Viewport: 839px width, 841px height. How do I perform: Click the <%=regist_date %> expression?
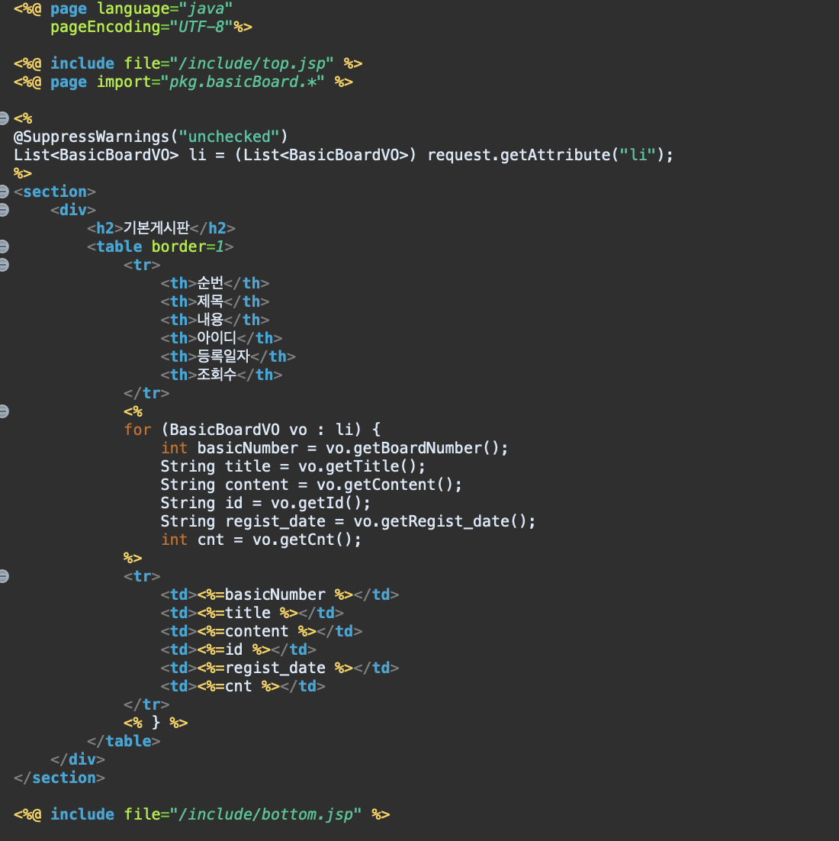(275, 668)
